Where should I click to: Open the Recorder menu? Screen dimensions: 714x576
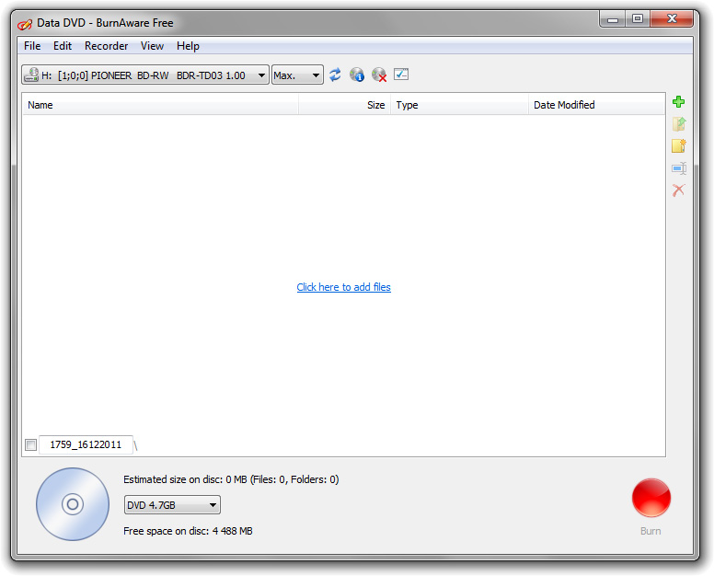pos(106,46)
